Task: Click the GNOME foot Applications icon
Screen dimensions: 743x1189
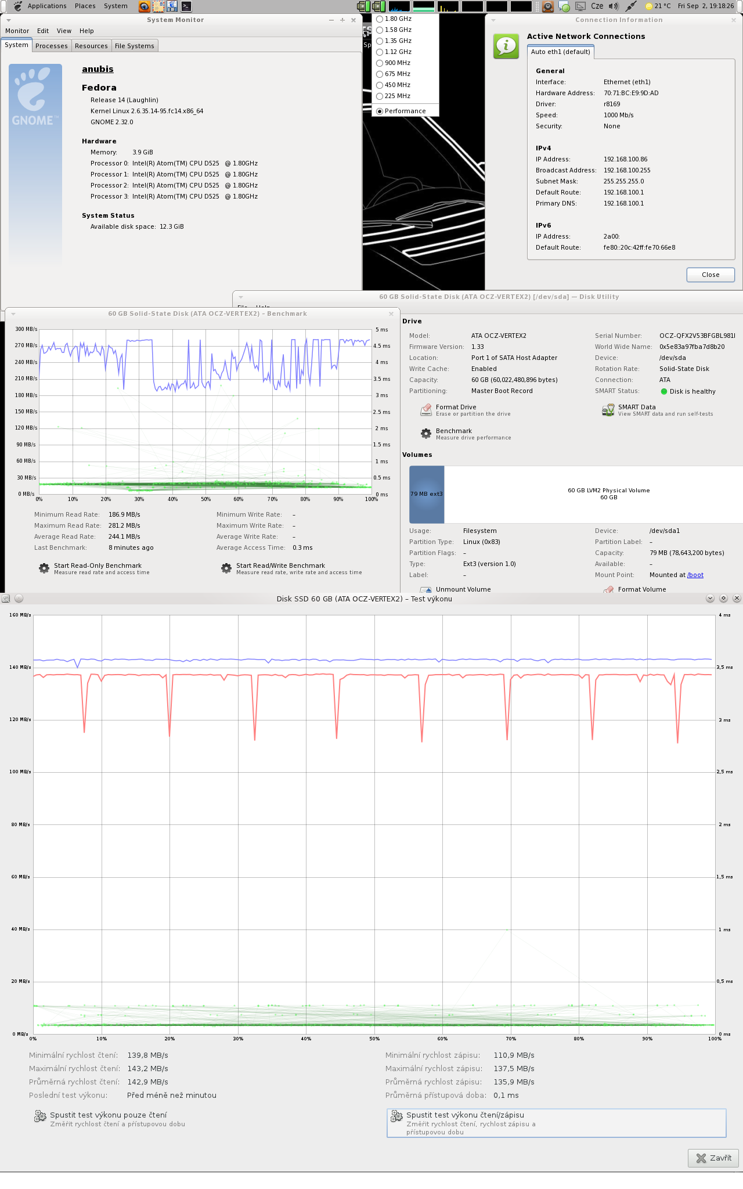Action: 18,6
